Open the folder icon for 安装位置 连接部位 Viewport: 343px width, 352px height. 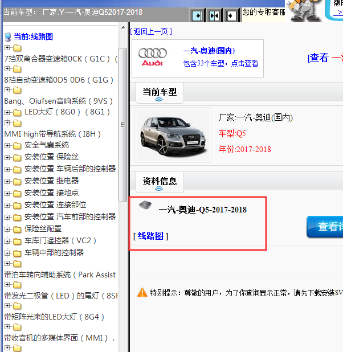[x=17, y=205]
